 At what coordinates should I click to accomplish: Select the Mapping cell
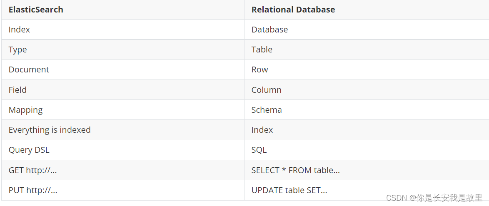coord(25,110)
